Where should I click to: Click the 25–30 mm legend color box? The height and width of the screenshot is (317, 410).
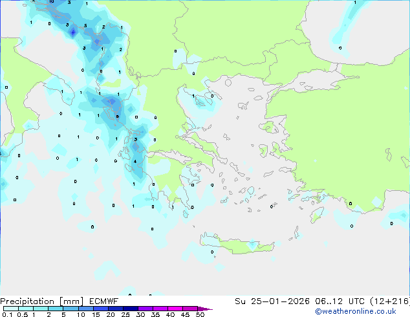(x=130, y=309)
